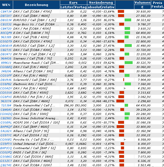Screen dimensions: 164x167
Task: Click volume value 64.430,00
Action: tap(143, 105)
